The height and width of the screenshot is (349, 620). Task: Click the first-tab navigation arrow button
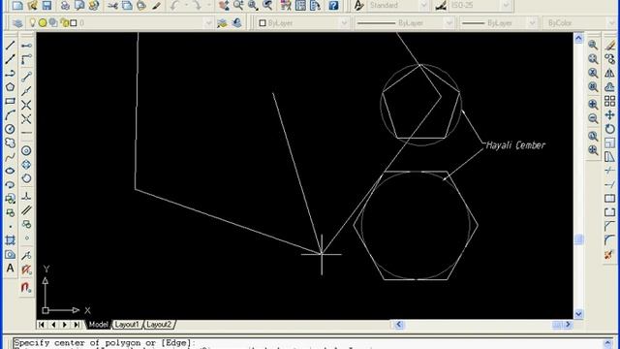pos(41,325)
